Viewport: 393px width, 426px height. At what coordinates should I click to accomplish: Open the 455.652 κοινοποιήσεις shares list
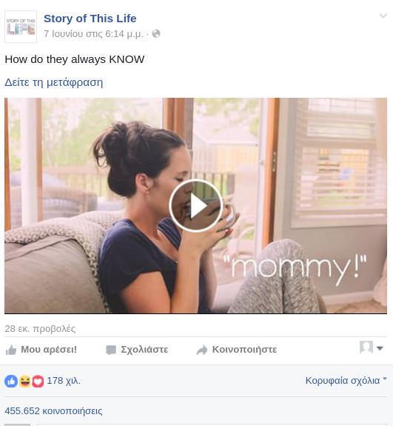53,410
